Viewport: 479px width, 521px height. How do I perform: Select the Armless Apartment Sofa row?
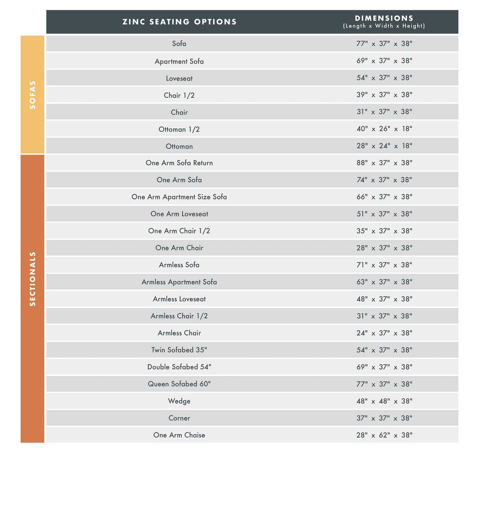[x=179, y=282]
